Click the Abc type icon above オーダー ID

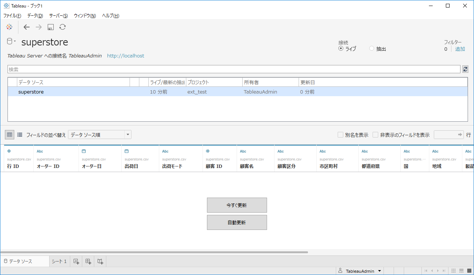pos(40,151)
